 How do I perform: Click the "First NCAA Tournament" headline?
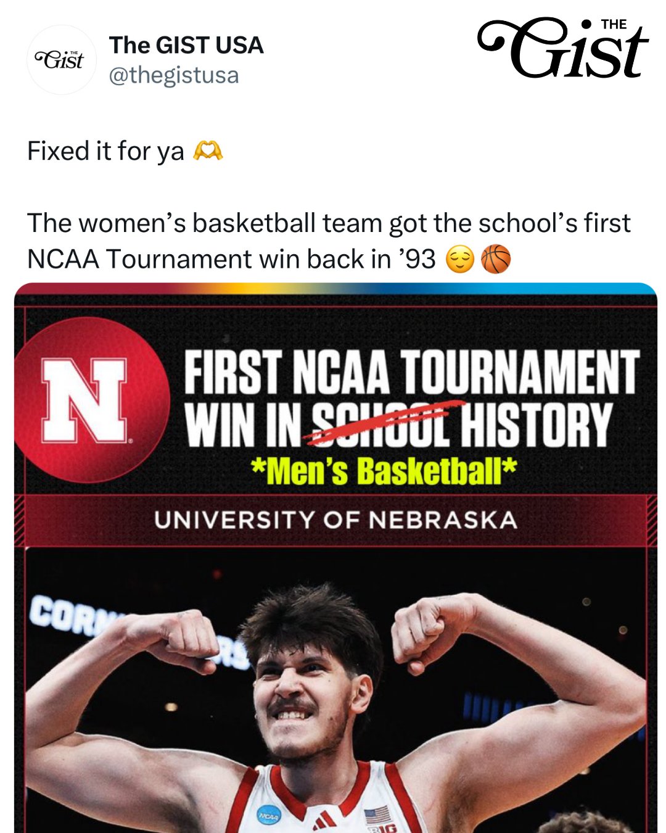point(411,371)
